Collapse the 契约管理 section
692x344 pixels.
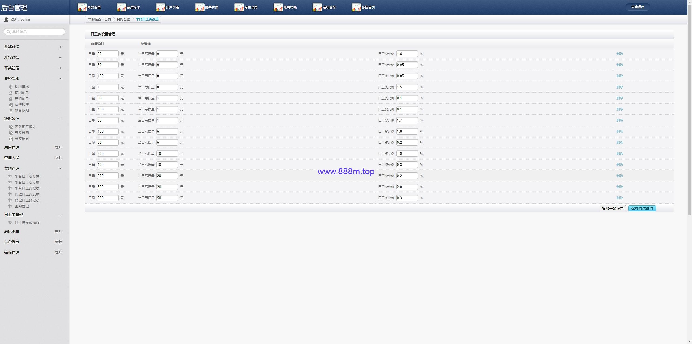60,168
